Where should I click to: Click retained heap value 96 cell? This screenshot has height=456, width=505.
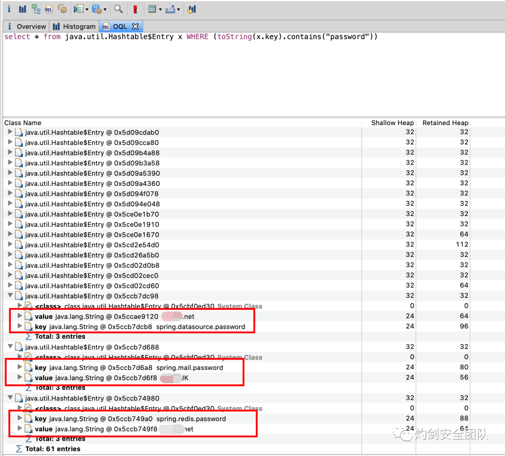tap(464, 326)
